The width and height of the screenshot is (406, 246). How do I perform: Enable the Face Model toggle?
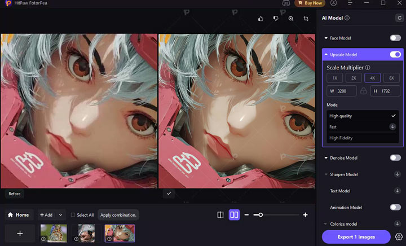395,38
